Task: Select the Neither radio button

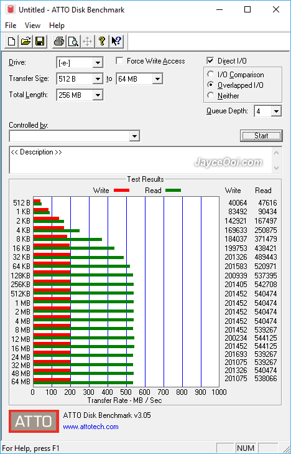Action: pyautogui.click(x=211, y=95)
